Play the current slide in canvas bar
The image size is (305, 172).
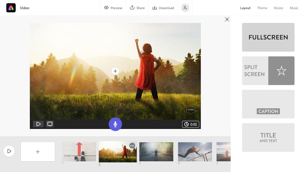39,124
